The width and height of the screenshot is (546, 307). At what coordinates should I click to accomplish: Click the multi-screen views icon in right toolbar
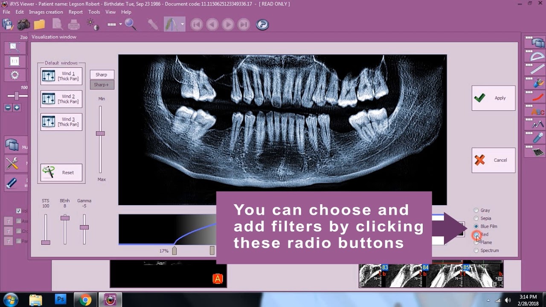pos(535,42)
